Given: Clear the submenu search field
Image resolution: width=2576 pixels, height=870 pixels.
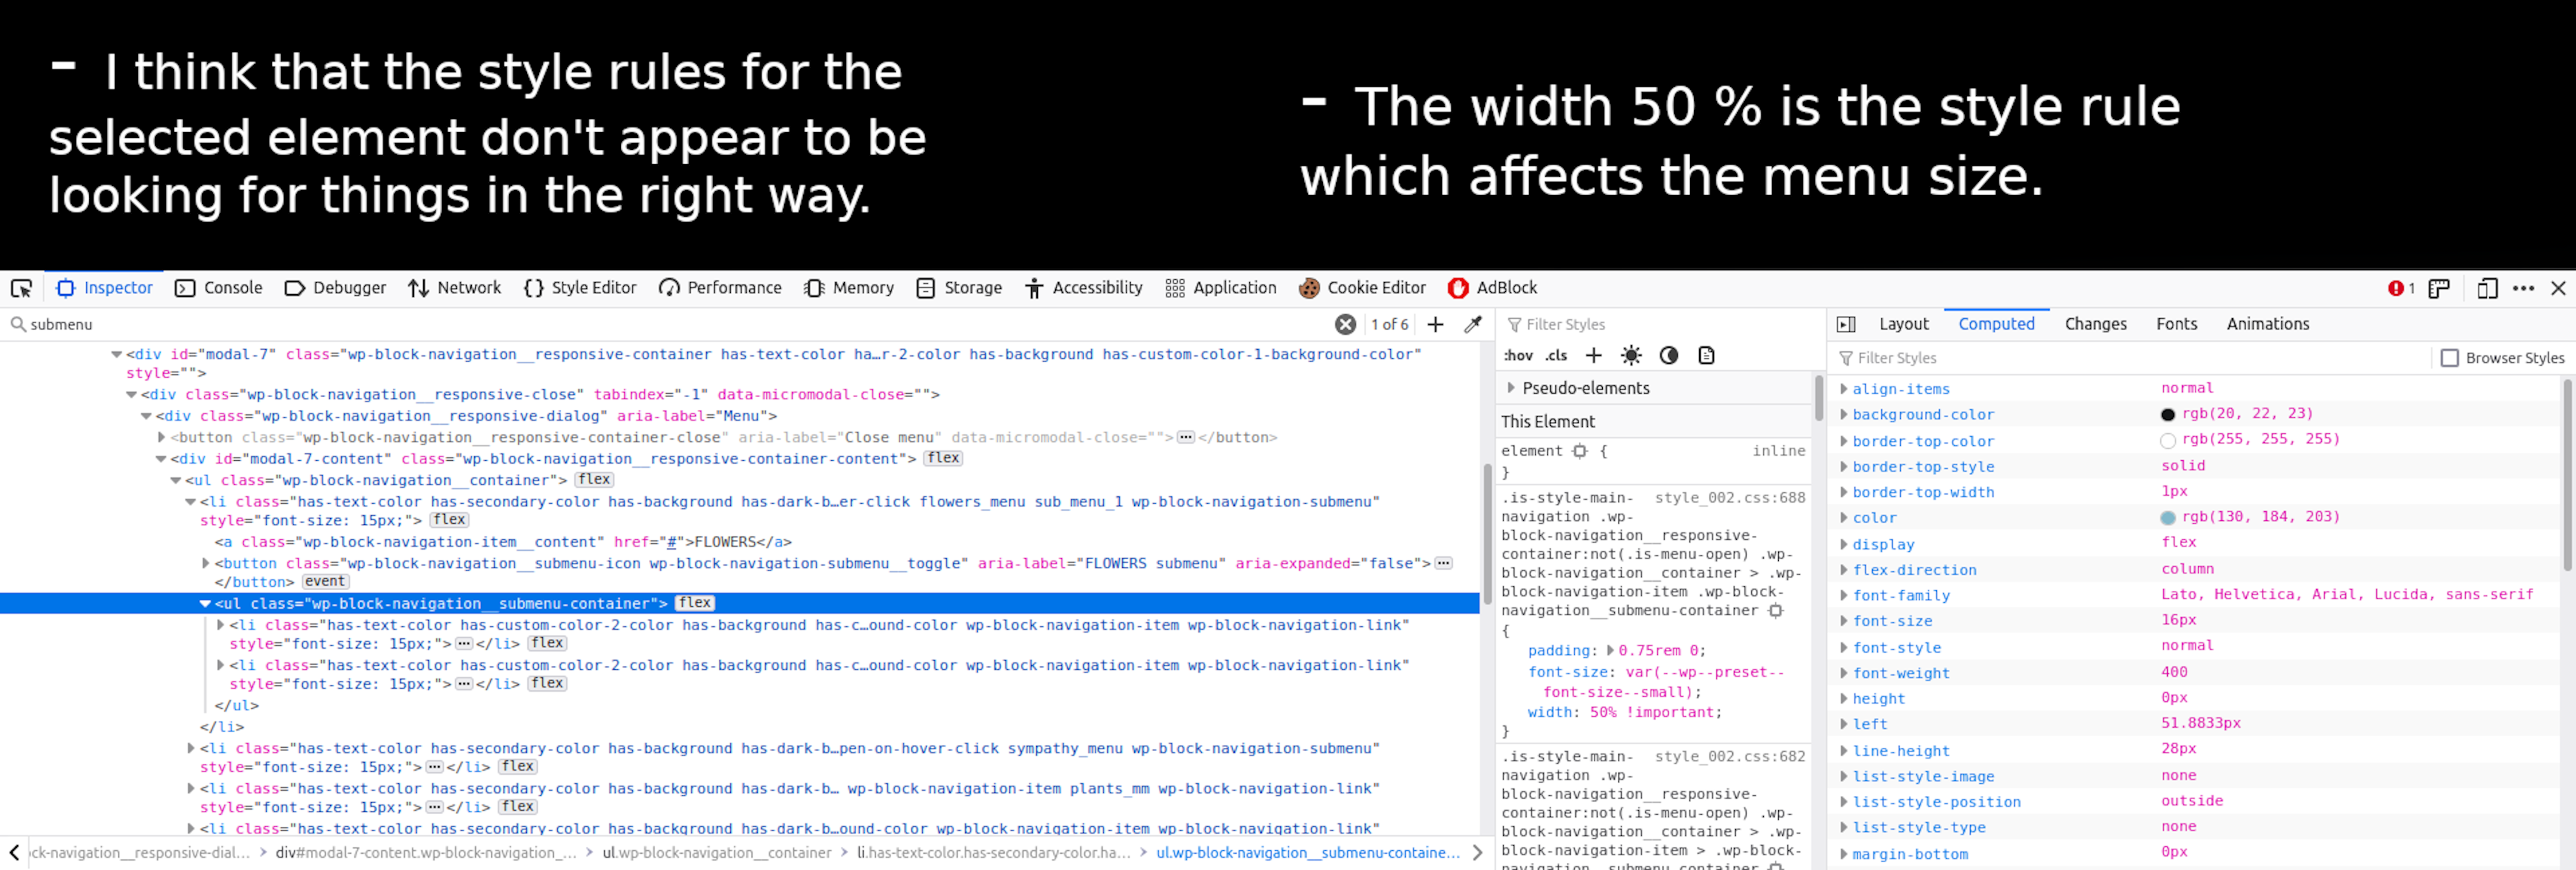Looking at the screenshot, I should point(1345,325).
